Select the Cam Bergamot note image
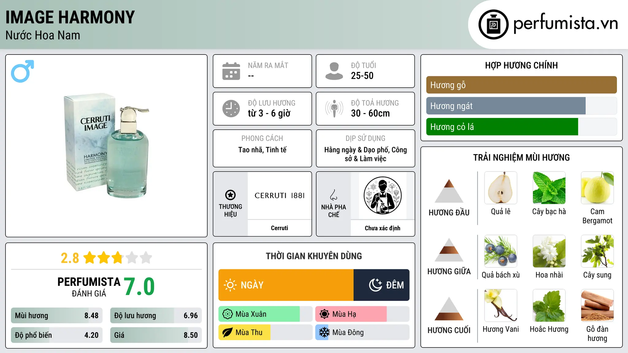 597,188
